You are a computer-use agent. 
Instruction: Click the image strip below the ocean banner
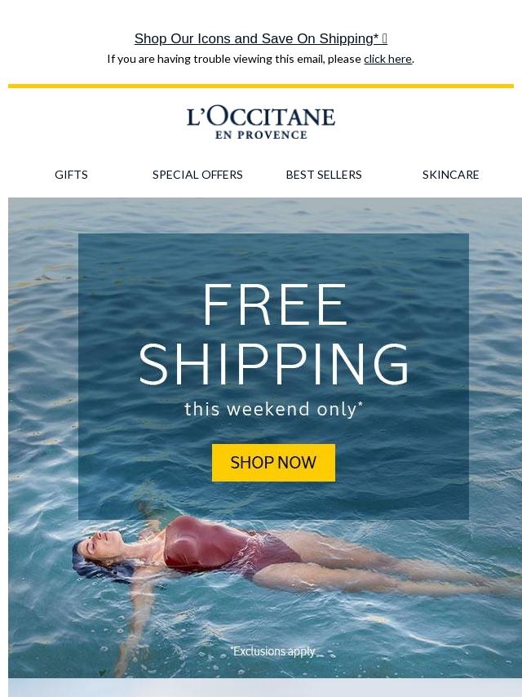pyautogui.click(x=265, y=688)
